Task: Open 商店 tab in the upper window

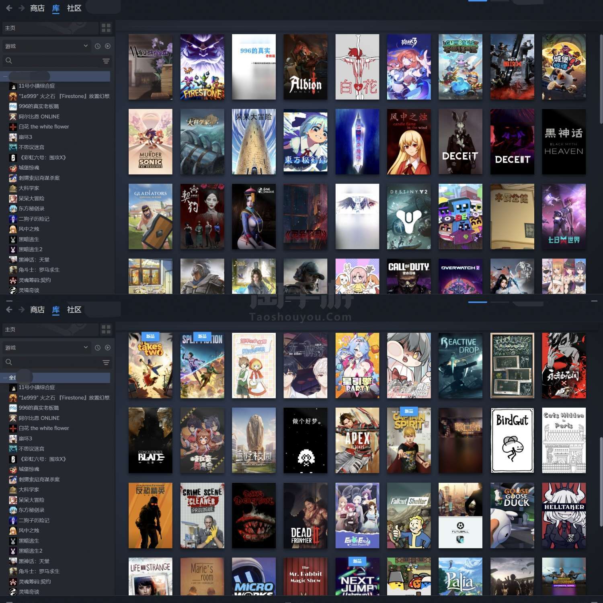Action: pos(37,8)
